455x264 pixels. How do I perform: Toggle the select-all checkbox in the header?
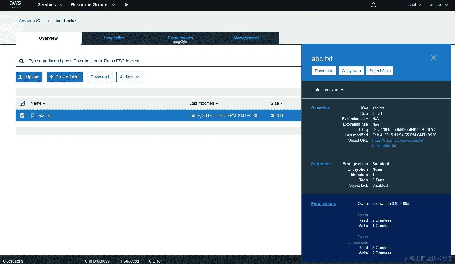point(22,103)
